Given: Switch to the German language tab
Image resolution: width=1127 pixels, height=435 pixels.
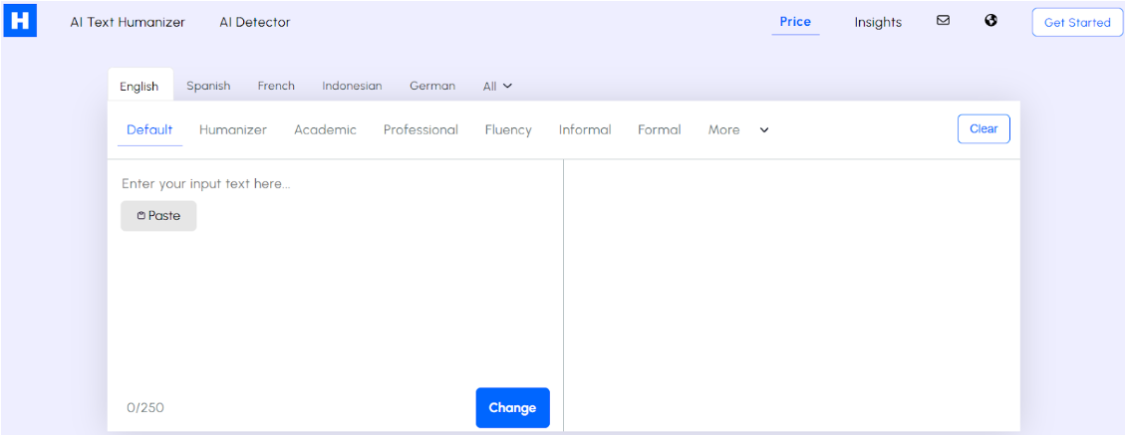Looking at the screenshot, I should [432, 87].
